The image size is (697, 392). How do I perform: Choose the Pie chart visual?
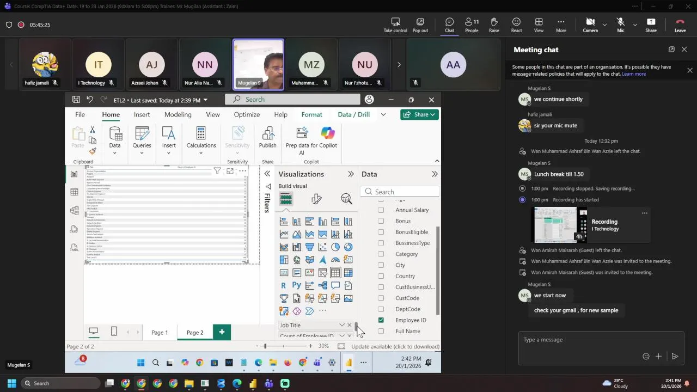coord(335,247)
